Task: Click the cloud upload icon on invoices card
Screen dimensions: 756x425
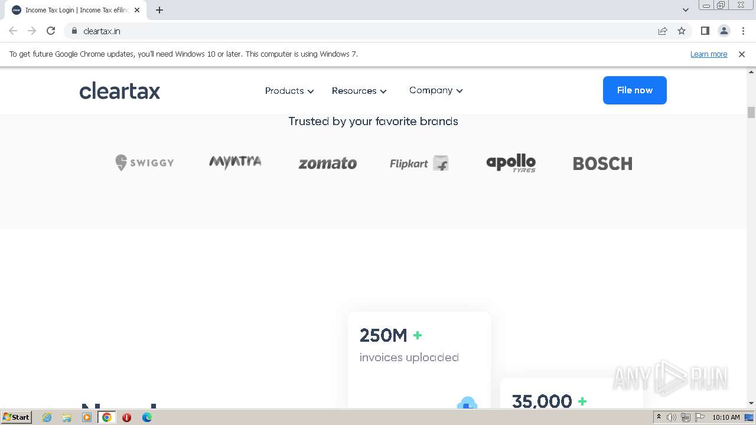Action: [x=467, y=403]
